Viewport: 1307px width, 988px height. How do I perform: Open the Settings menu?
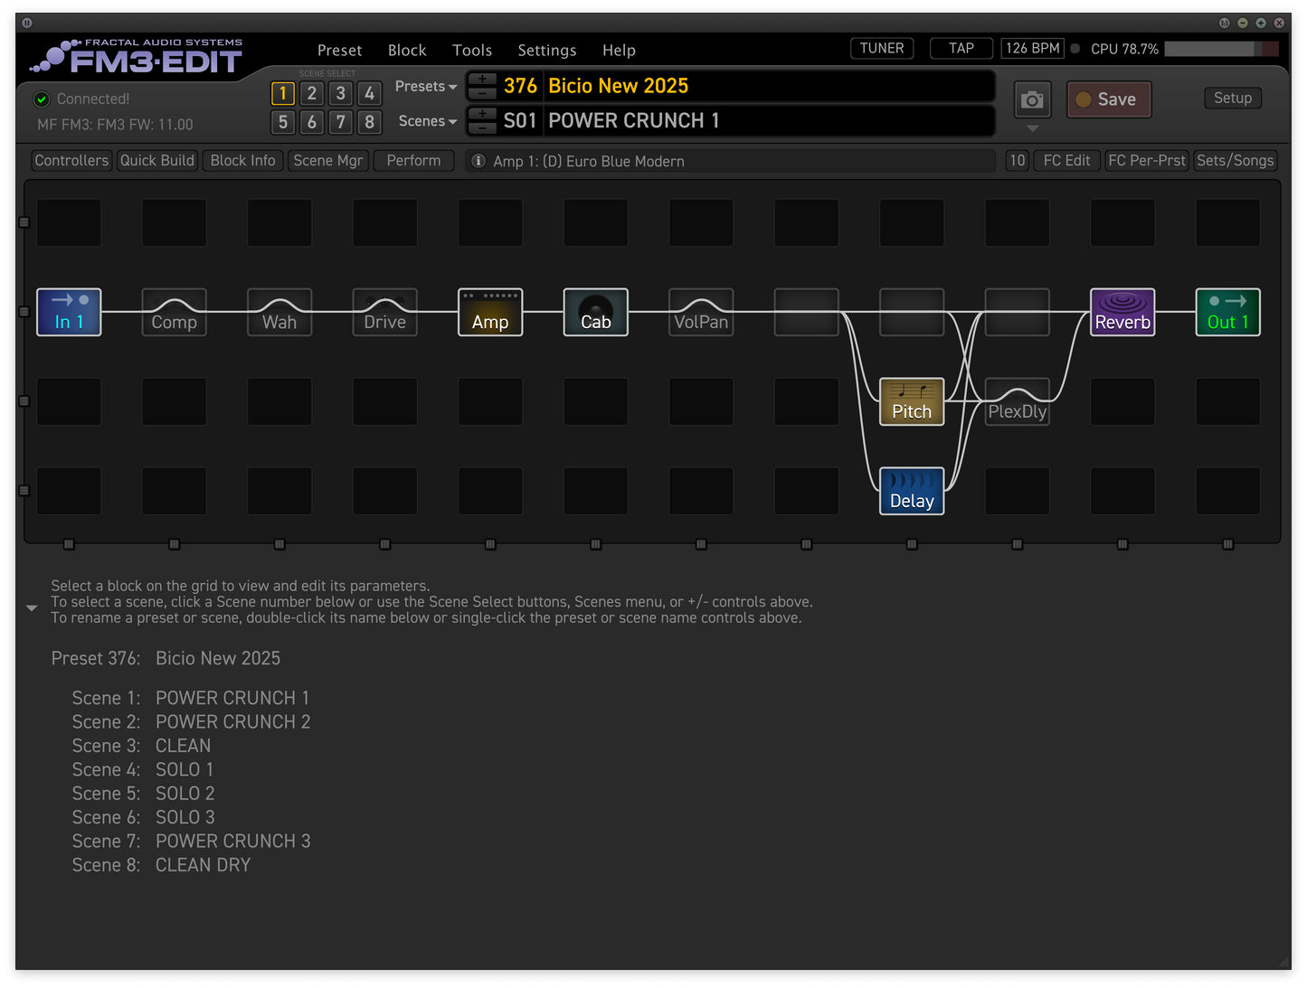pyautogui.click(x=546, y=51)
